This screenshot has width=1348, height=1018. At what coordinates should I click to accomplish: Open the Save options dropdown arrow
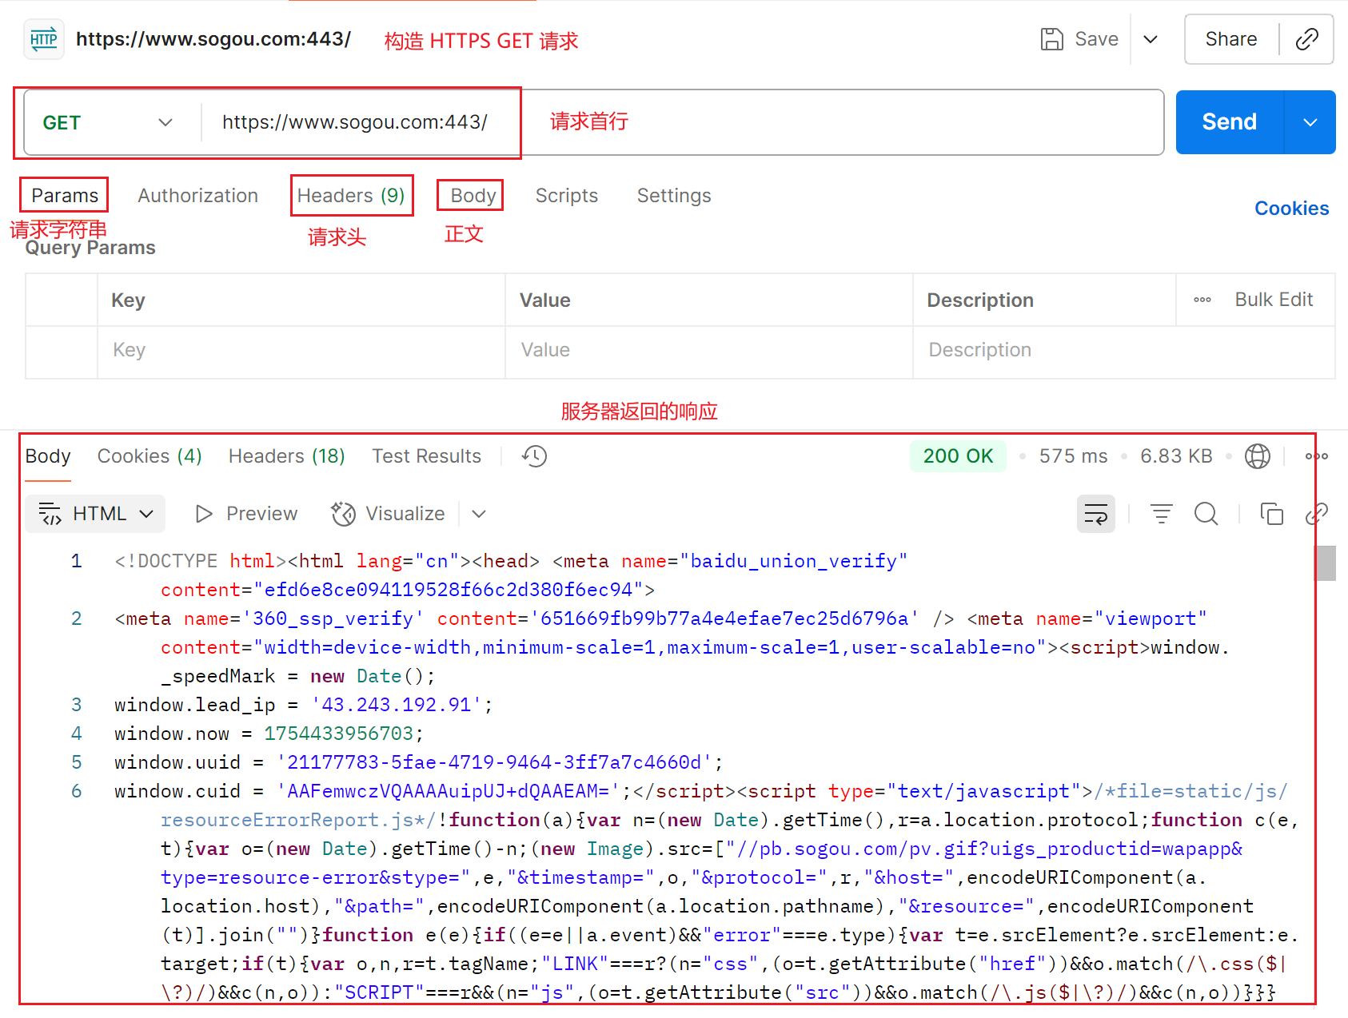tap(1151, 39)
